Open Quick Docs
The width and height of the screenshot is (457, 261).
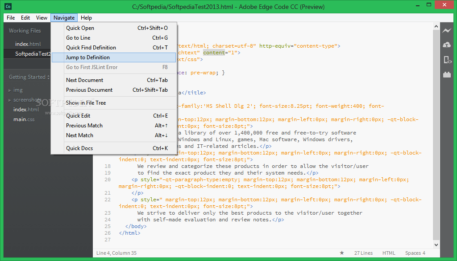[x=114, y=148]
